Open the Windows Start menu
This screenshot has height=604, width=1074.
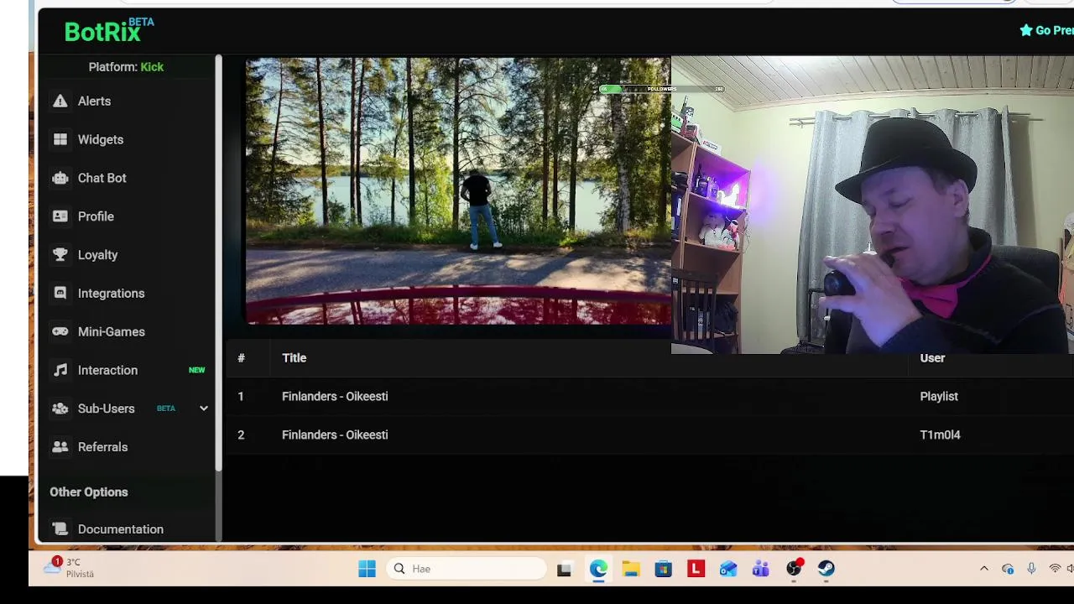point(367,569)
